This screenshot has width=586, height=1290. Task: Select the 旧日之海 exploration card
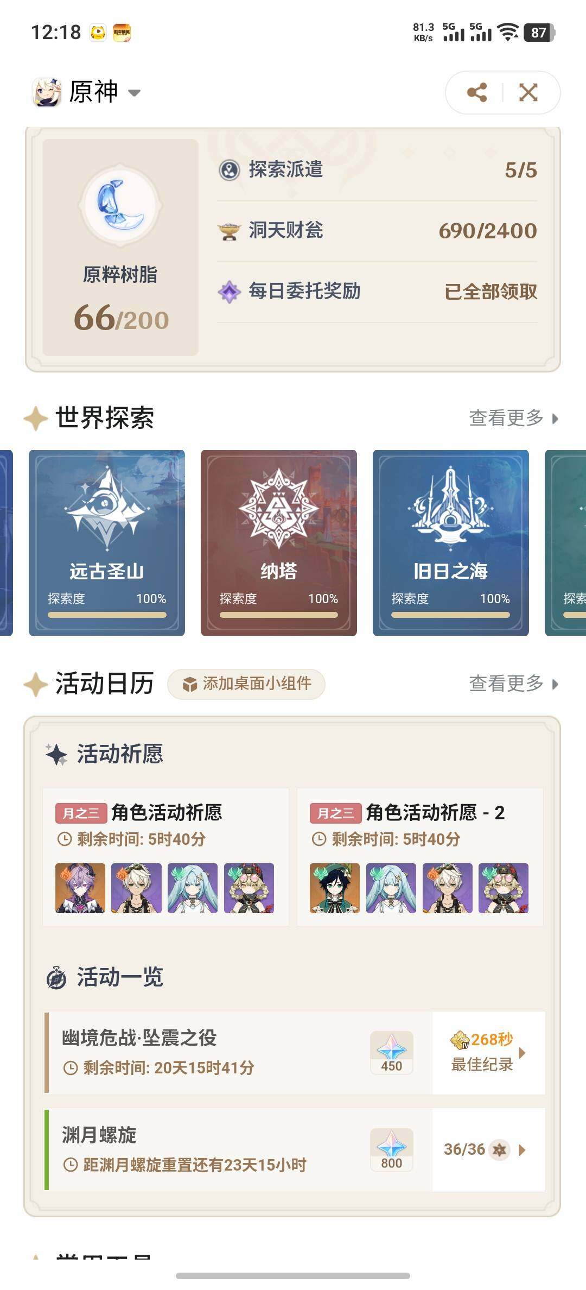pos(451,542)
